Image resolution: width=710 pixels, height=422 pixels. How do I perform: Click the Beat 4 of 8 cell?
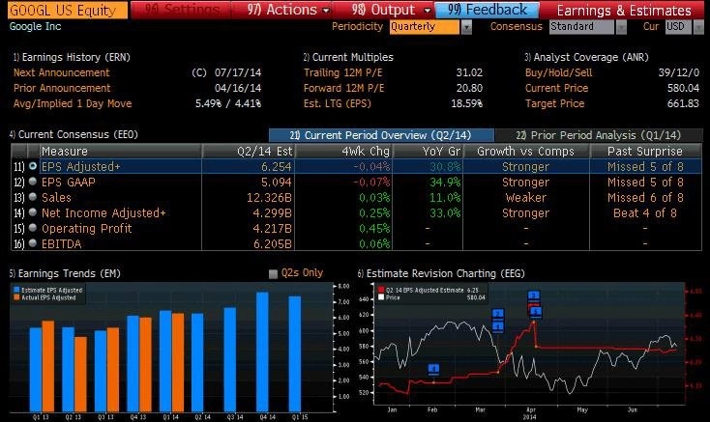[x=645, y=212]
